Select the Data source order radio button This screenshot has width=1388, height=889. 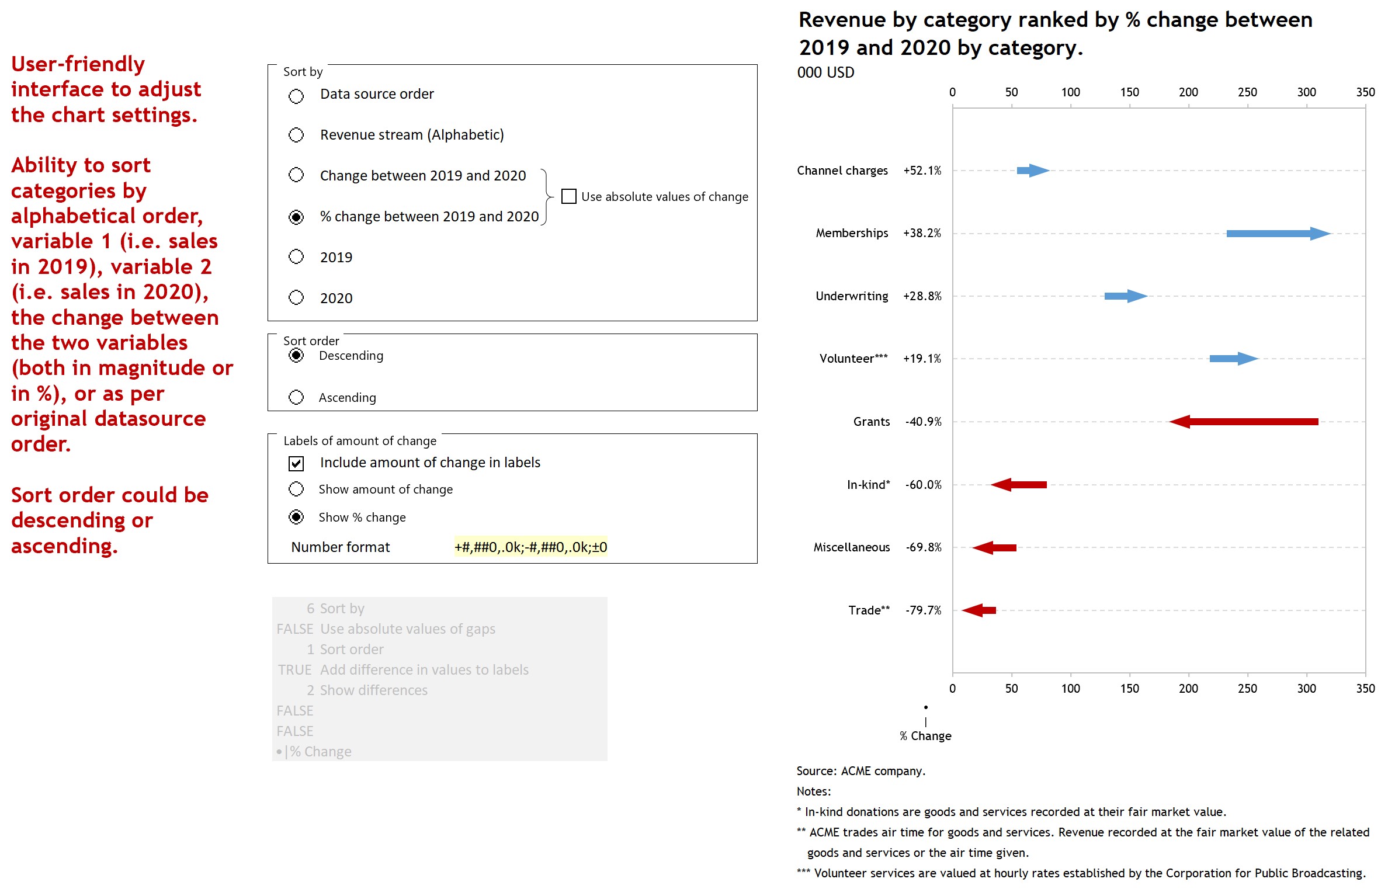pos(296,96)
